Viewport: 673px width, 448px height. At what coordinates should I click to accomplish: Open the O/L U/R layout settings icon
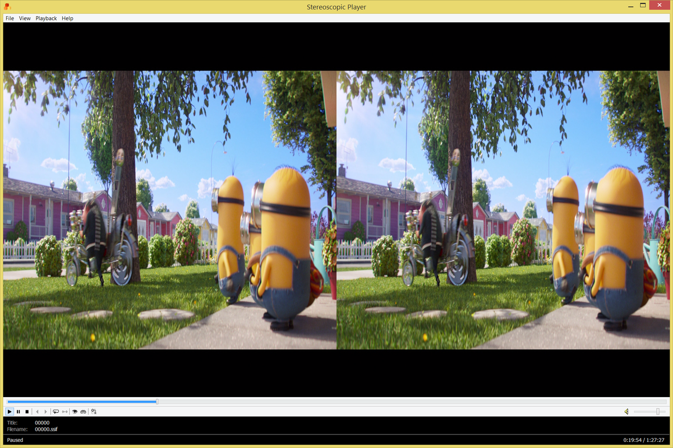pyautogui.click(x=94, y=412)
